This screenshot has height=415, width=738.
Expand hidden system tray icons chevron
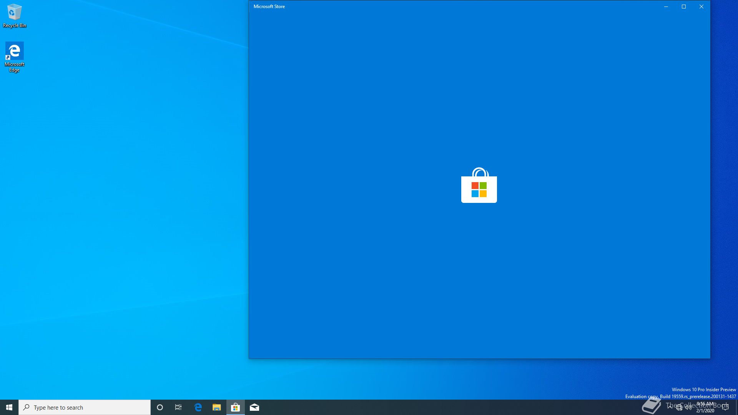670,407
